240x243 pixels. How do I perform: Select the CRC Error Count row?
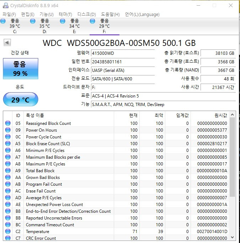point(116,238)
